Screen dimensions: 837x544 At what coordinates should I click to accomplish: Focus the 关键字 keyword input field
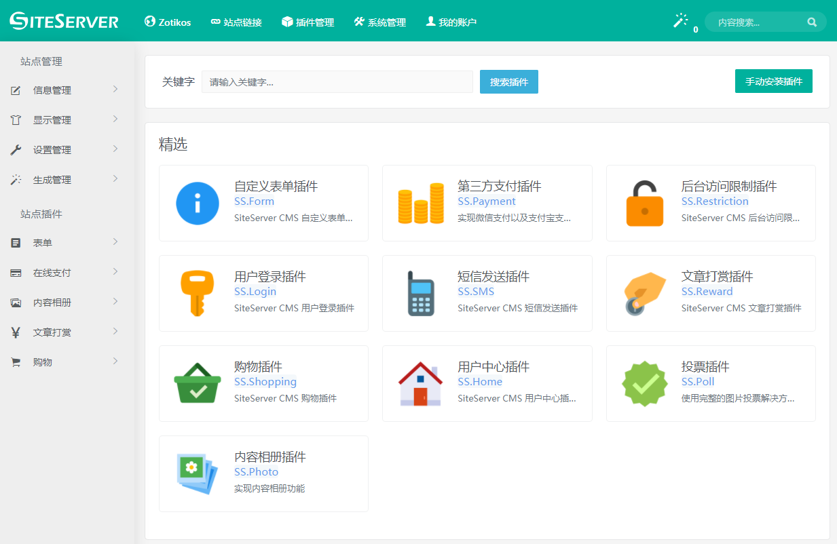tap(337, 81)
